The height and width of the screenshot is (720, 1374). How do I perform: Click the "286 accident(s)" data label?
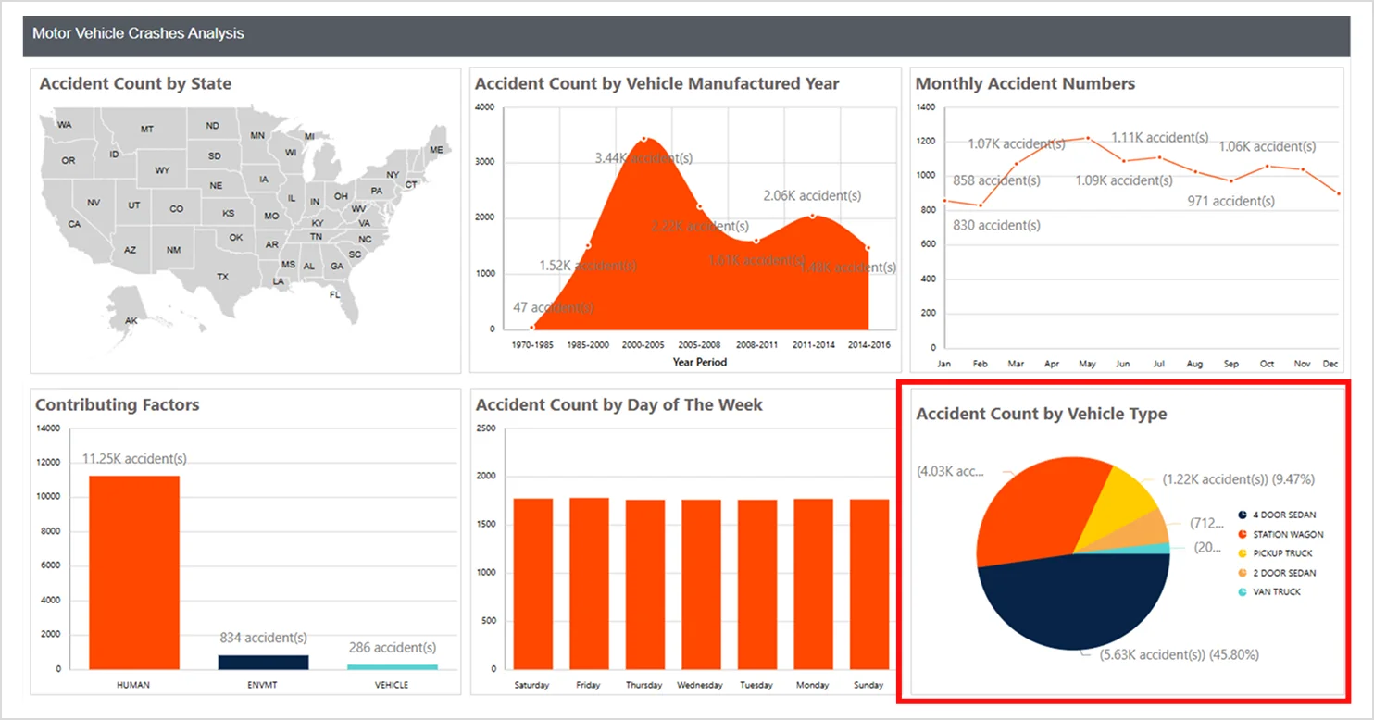393,648
